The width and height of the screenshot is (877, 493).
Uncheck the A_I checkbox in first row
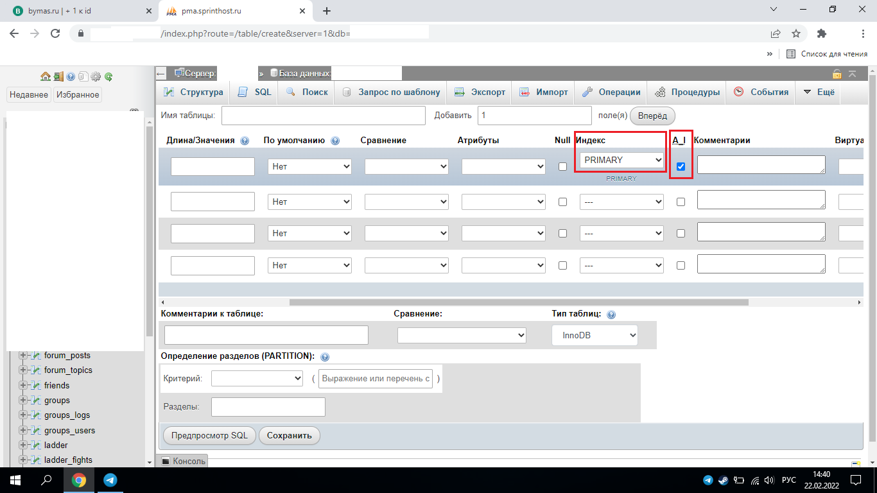681,167
